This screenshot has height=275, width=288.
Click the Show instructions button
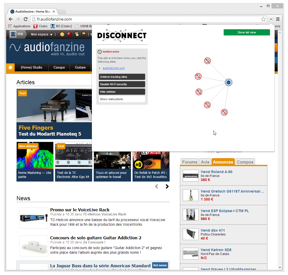click(122, 99)
